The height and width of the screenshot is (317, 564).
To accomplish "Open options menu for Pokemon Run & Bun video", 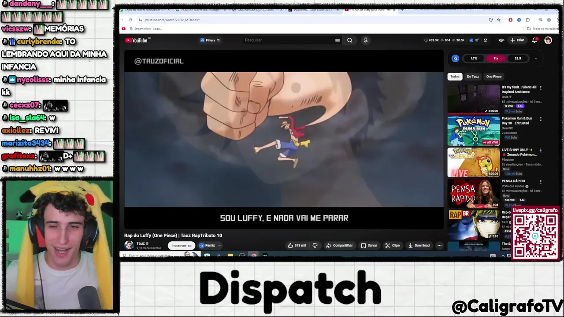I will [x=541, y=119].
